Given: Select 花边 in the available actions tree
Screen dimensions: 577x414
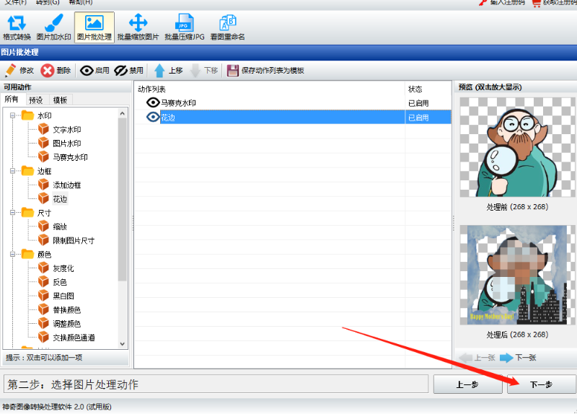Looking at the screenshot, I should [60, 199].
